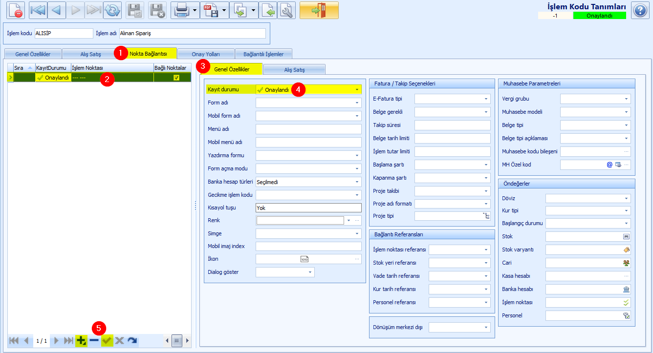Open the PDF export dropdown arrow
Image resolution: width=653 pixels, height=353 pixels.
pyautogui.click(x=225, y=10)
